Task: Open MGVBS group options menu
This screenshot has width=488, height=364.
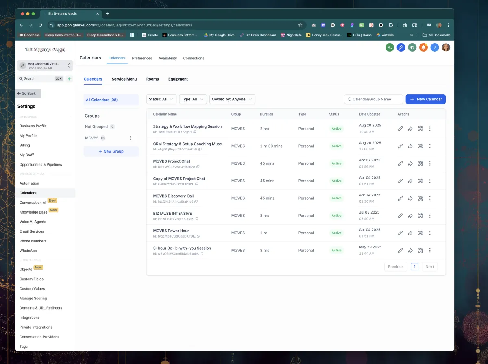Action: point(131,138)
